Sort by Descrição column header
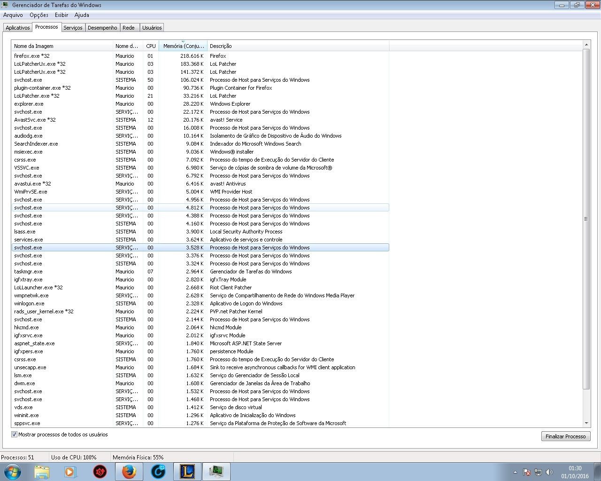This screenshot has height=481, width=601. point(298,46)
